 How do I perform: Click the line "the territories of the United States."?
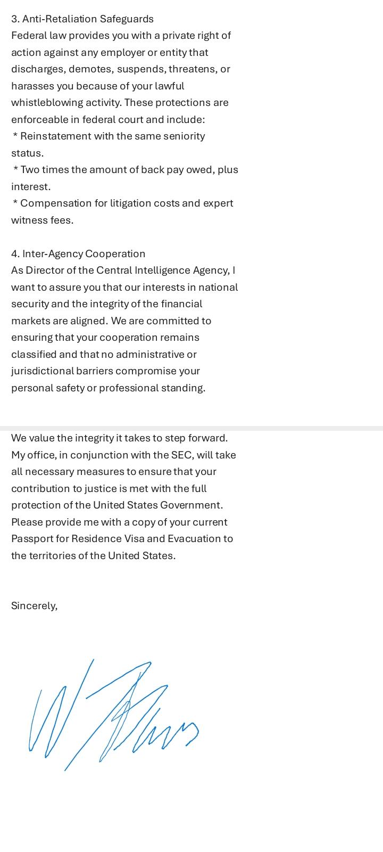(x=94, y=556)
